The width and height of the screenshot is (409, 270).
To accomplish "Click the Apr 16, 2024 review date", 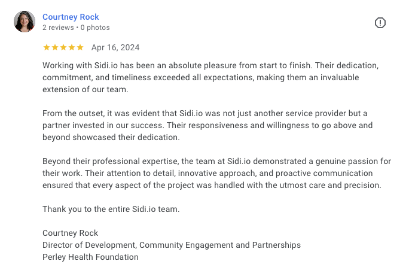I will pyautogui.click(x=115, y=47).
